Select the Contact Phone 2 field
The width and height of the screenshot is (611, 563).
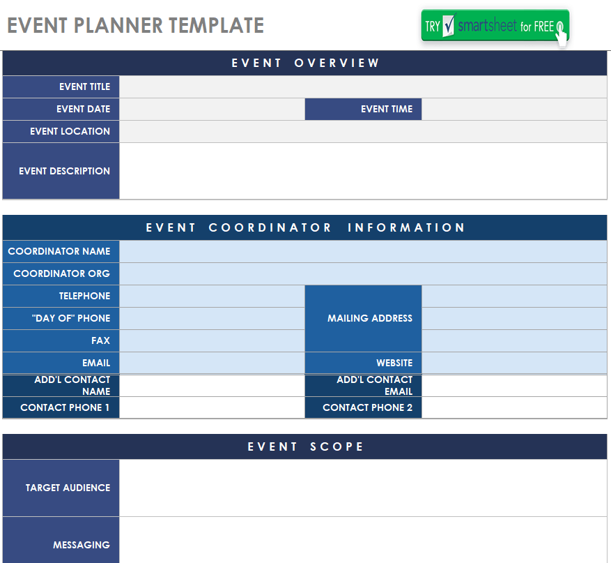point(514,408)
